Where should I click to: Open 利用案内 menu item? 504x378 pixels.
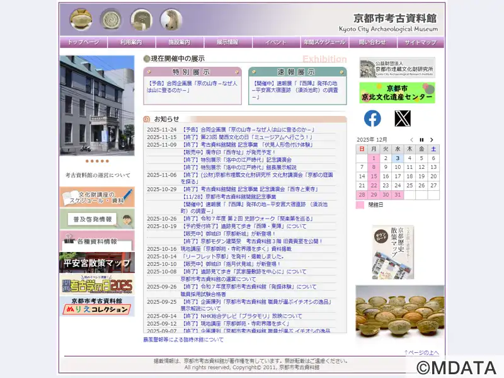pos(131,42)
